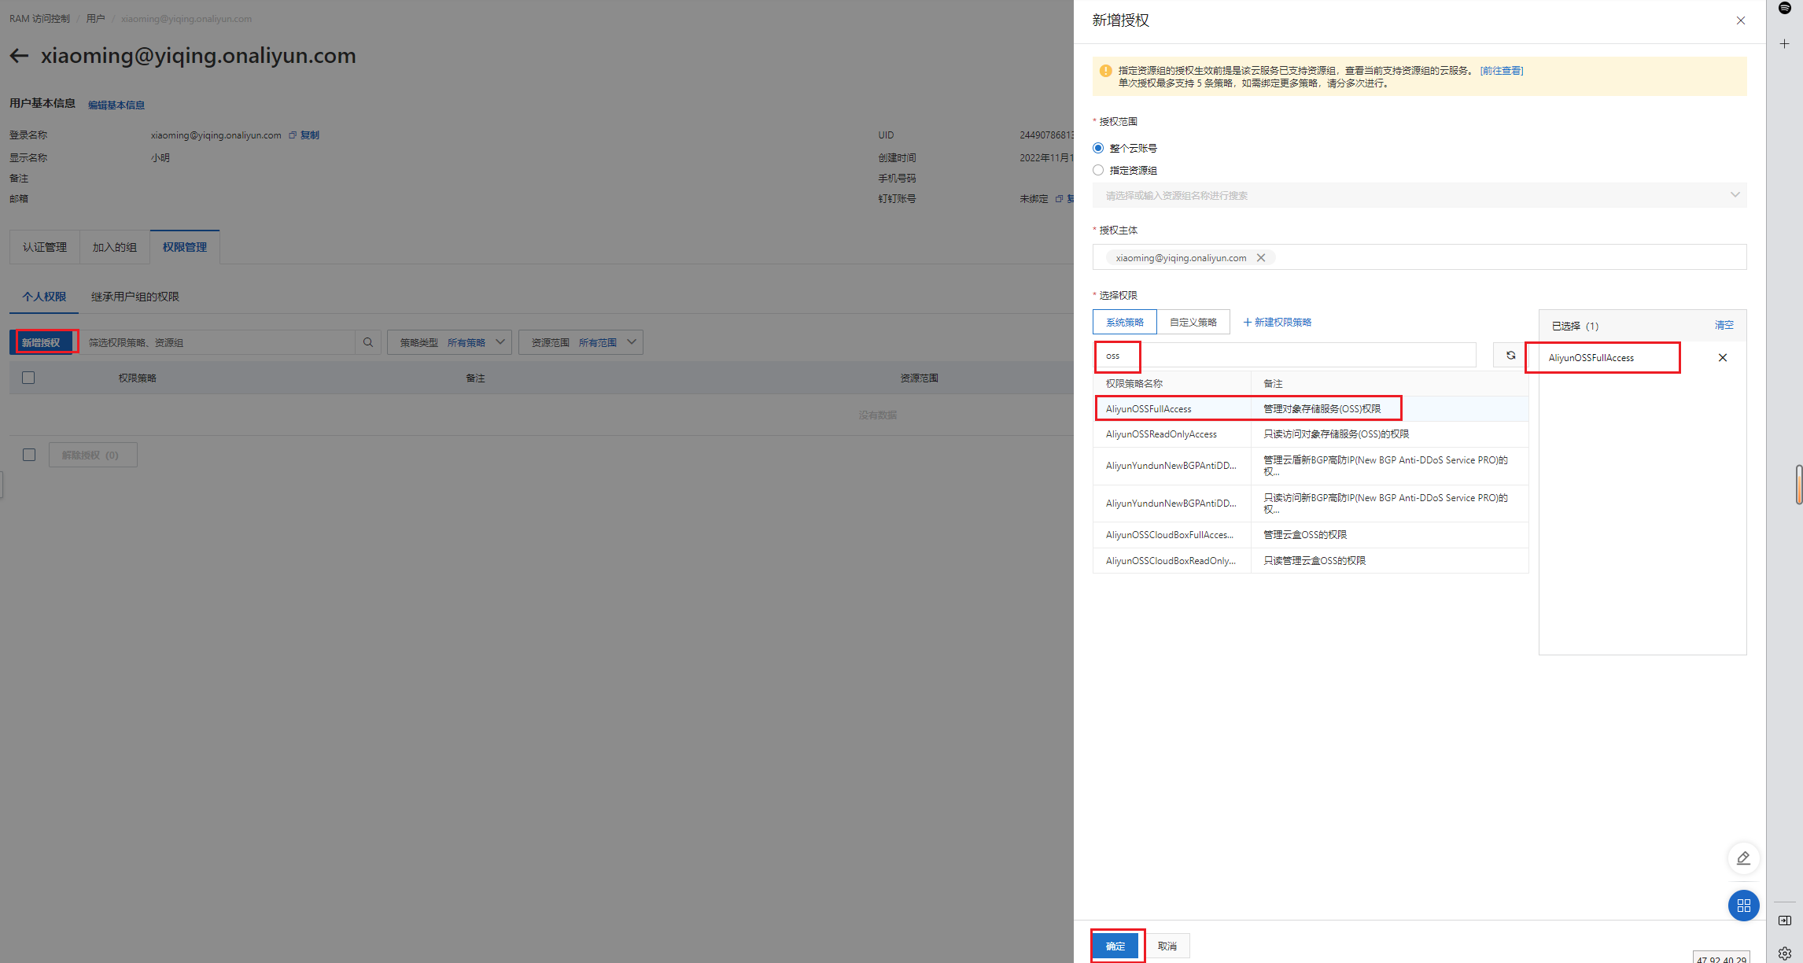Open the settings gear in sidebar

pos(1784,953)
